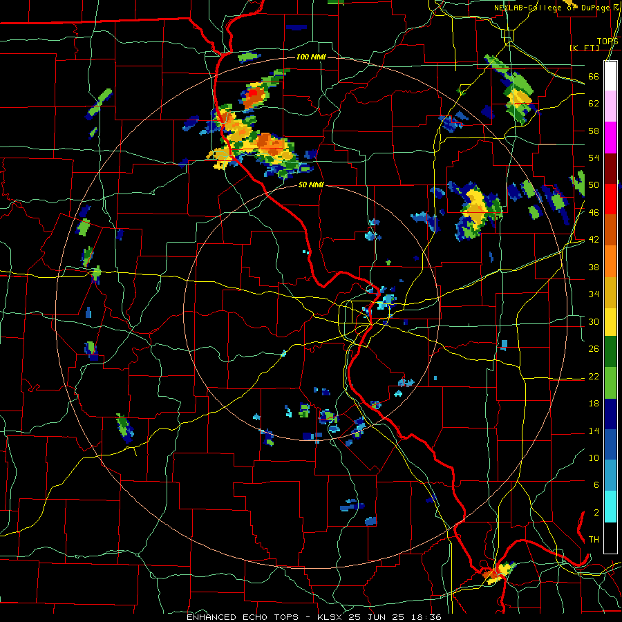
Task: Pick the medium blue legend swatch
Action: (610, 444)
